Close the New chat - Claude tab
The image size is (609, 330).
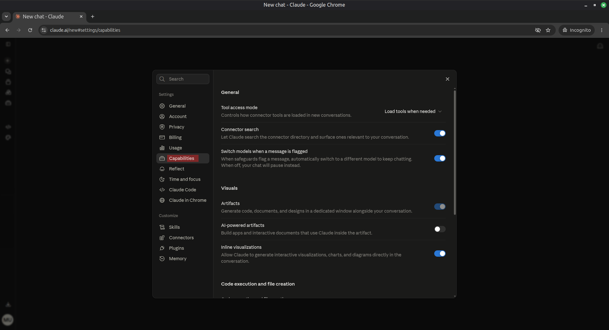point(81,16)
